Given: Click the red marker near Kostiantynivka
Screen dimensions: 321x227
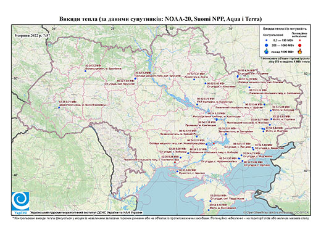Looking at the screenshot, I should click(175, 162).
